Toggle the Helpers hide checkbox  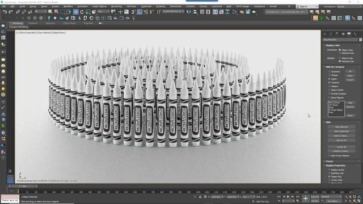[329, 86]
